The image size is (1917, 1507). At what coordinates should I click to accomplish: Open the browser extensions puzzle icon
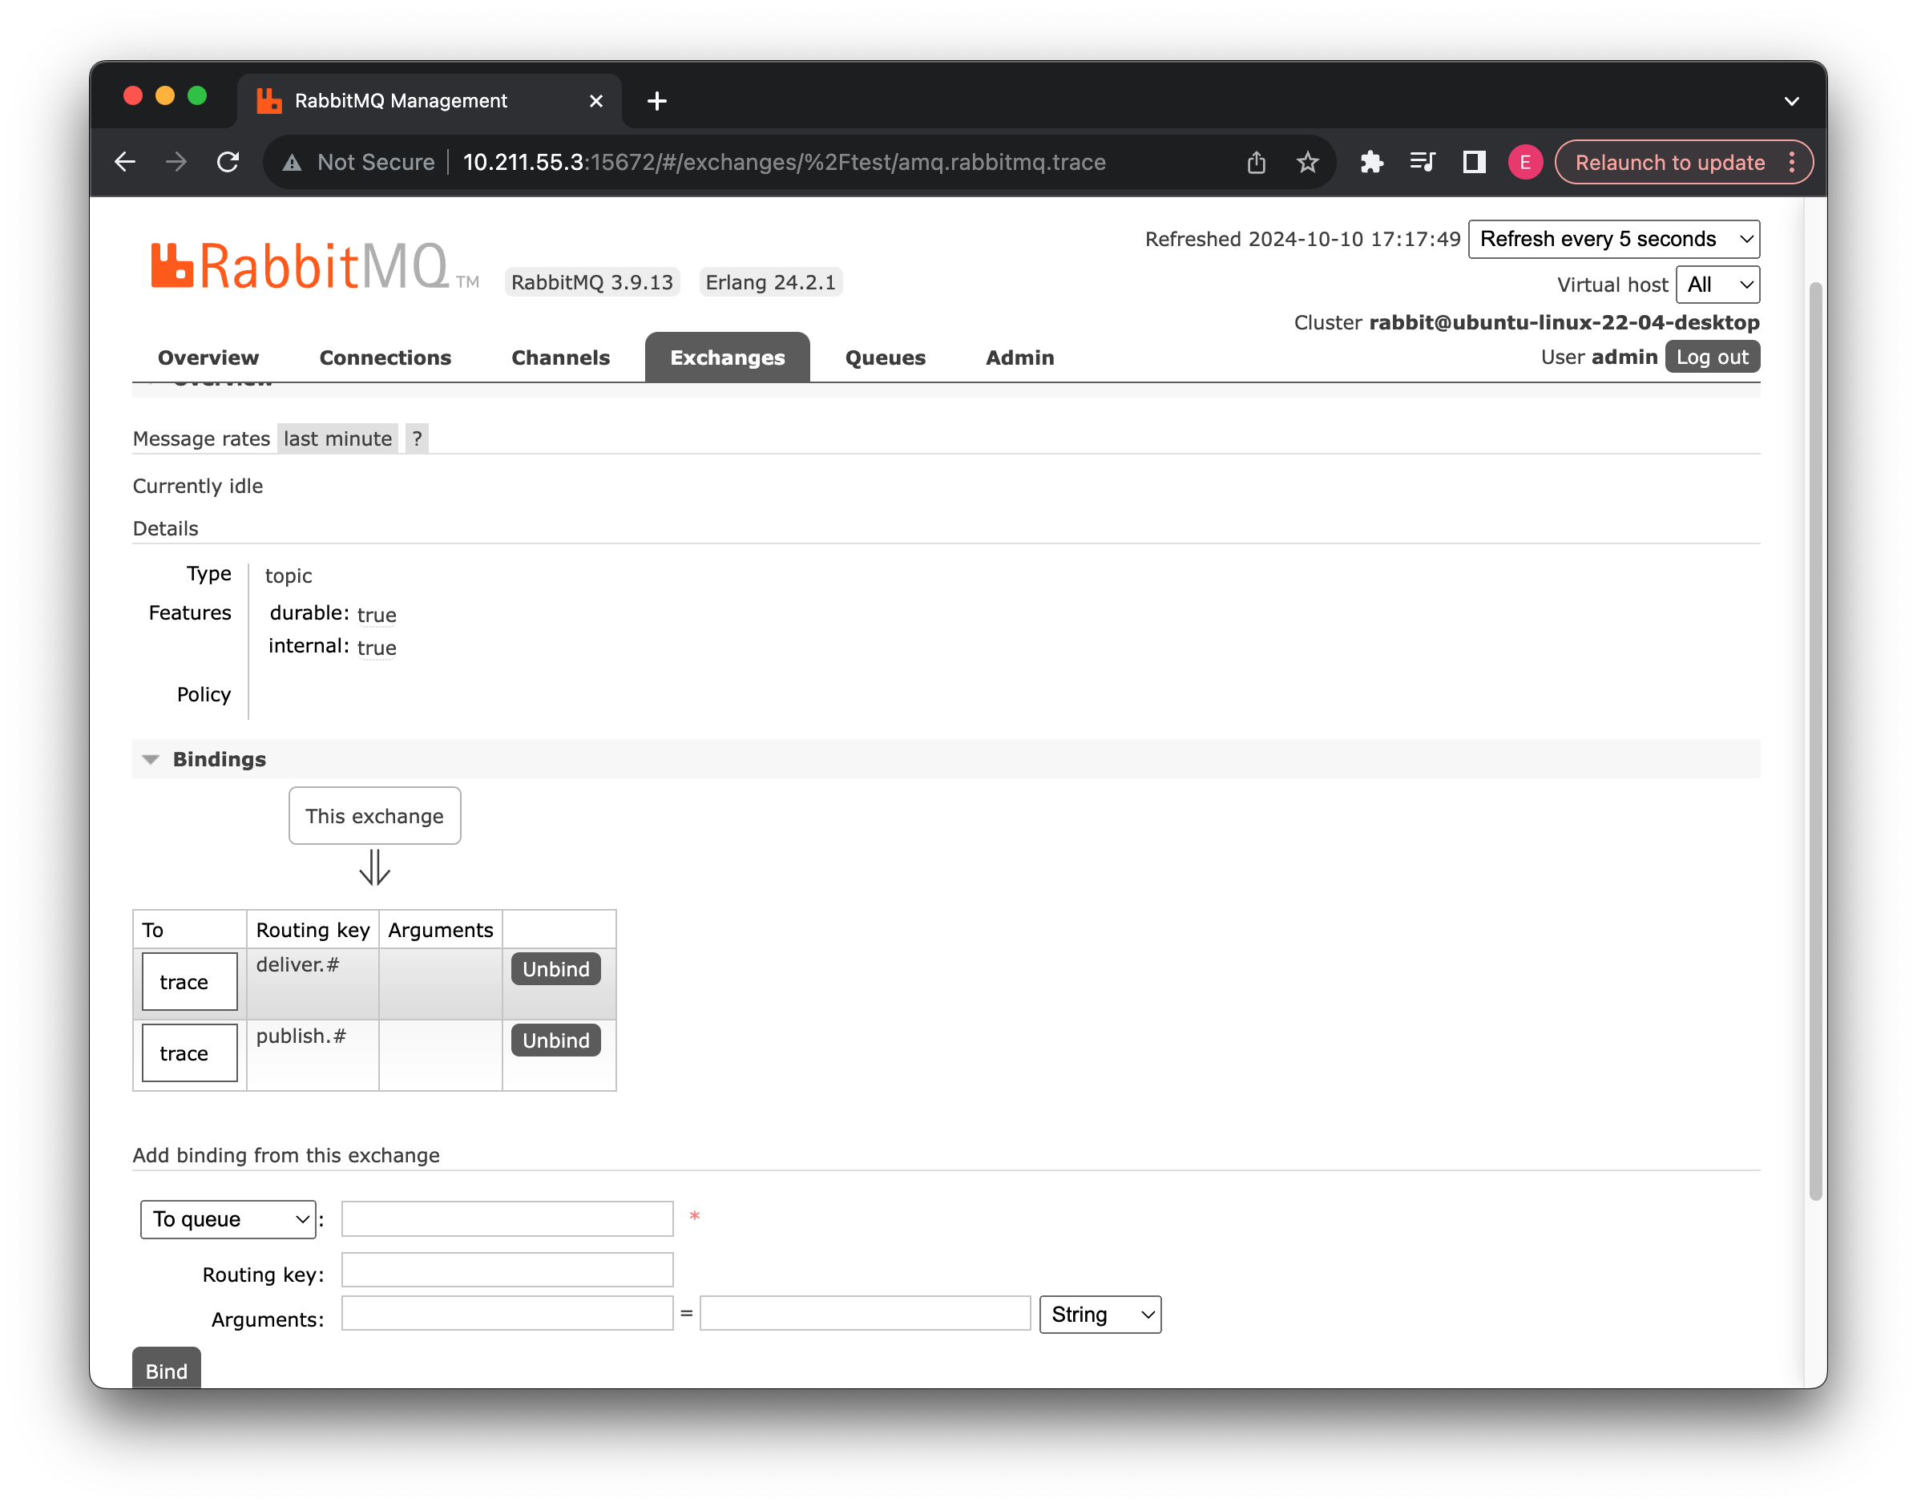coord(1371,163)
